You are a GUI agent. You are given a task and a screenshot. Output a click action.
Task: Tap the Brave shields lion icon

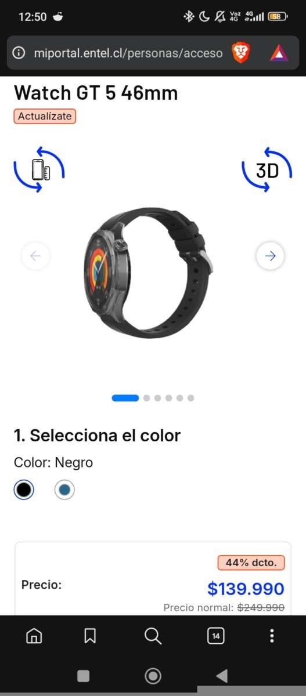(240, 53)
